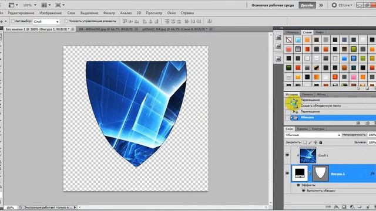Click the Add layer mask icon
This screenshot has height=211, width=376.
(344, 207)
